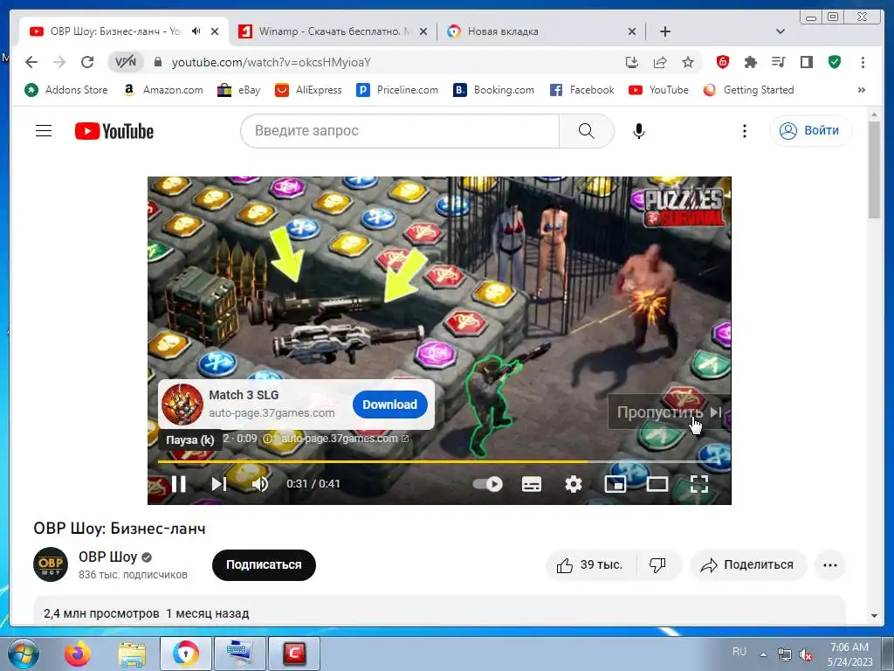
Task: Open YouTube settings three-dot menu
Action: (x=744, y=131)
